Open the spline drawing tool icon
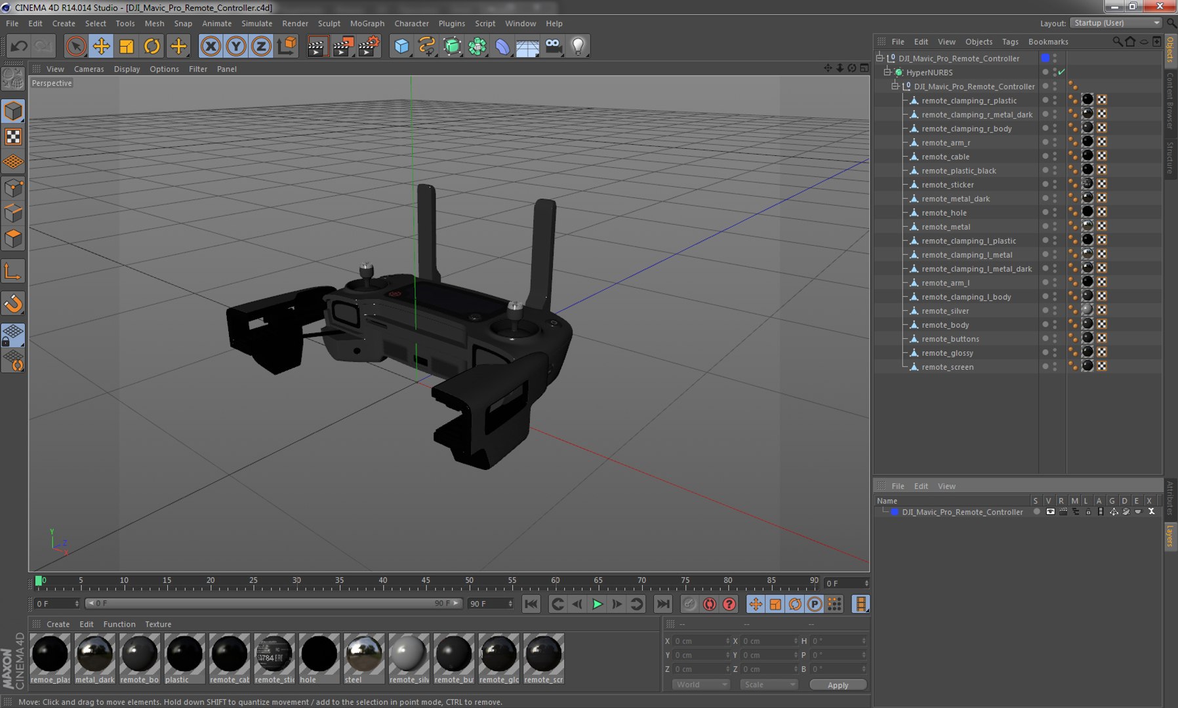 tap(427, 46)
